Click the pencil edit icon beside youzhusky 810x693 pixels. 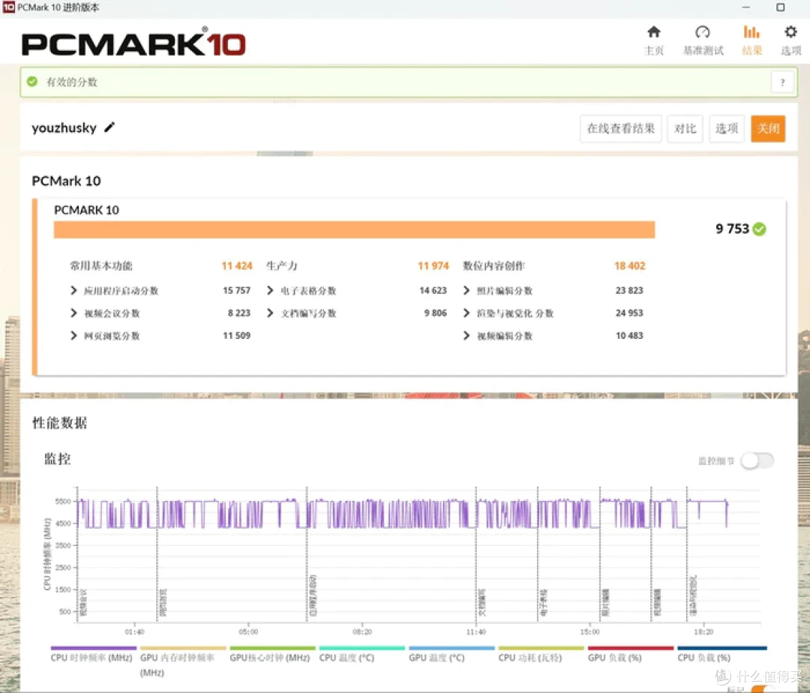click(109, 127)
